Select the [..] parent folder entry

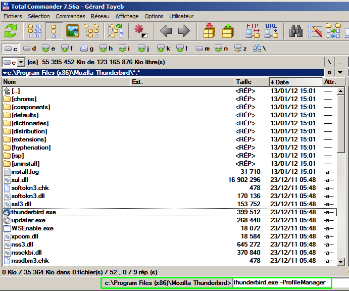click(170, 91)
